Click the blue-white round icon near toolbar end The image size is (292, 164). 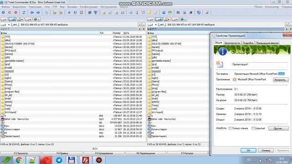click(x=199, y=12)
